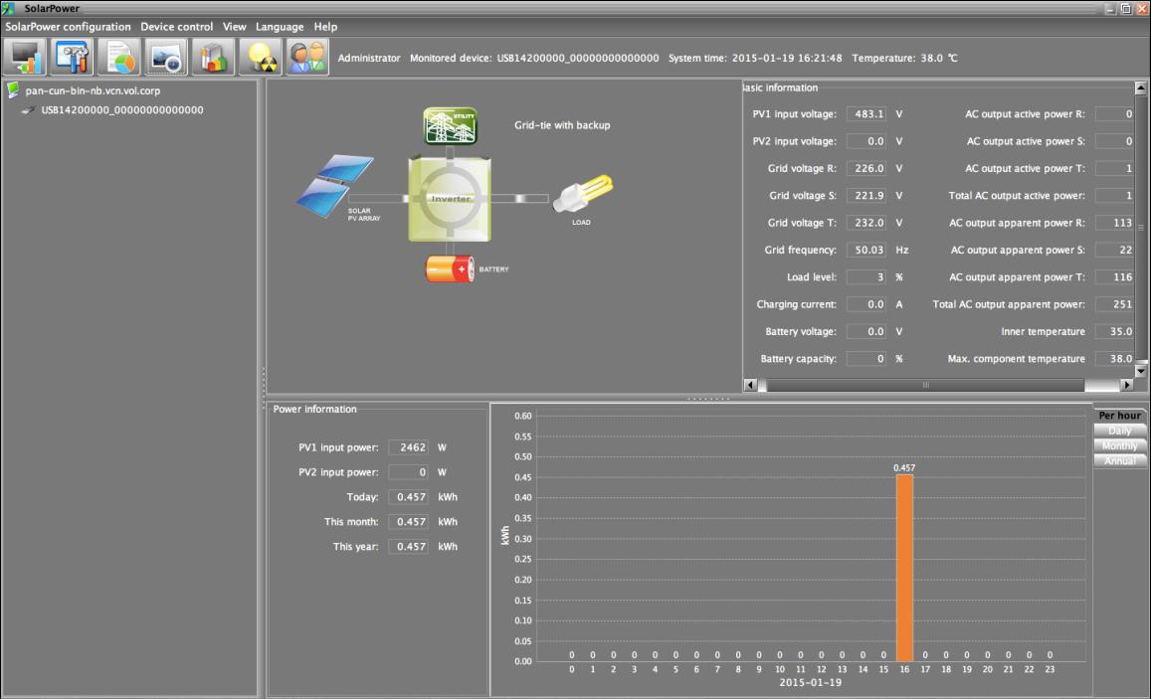Click the horizontal scrollbar right arrow in Basic information

(x=1126, y=385)
